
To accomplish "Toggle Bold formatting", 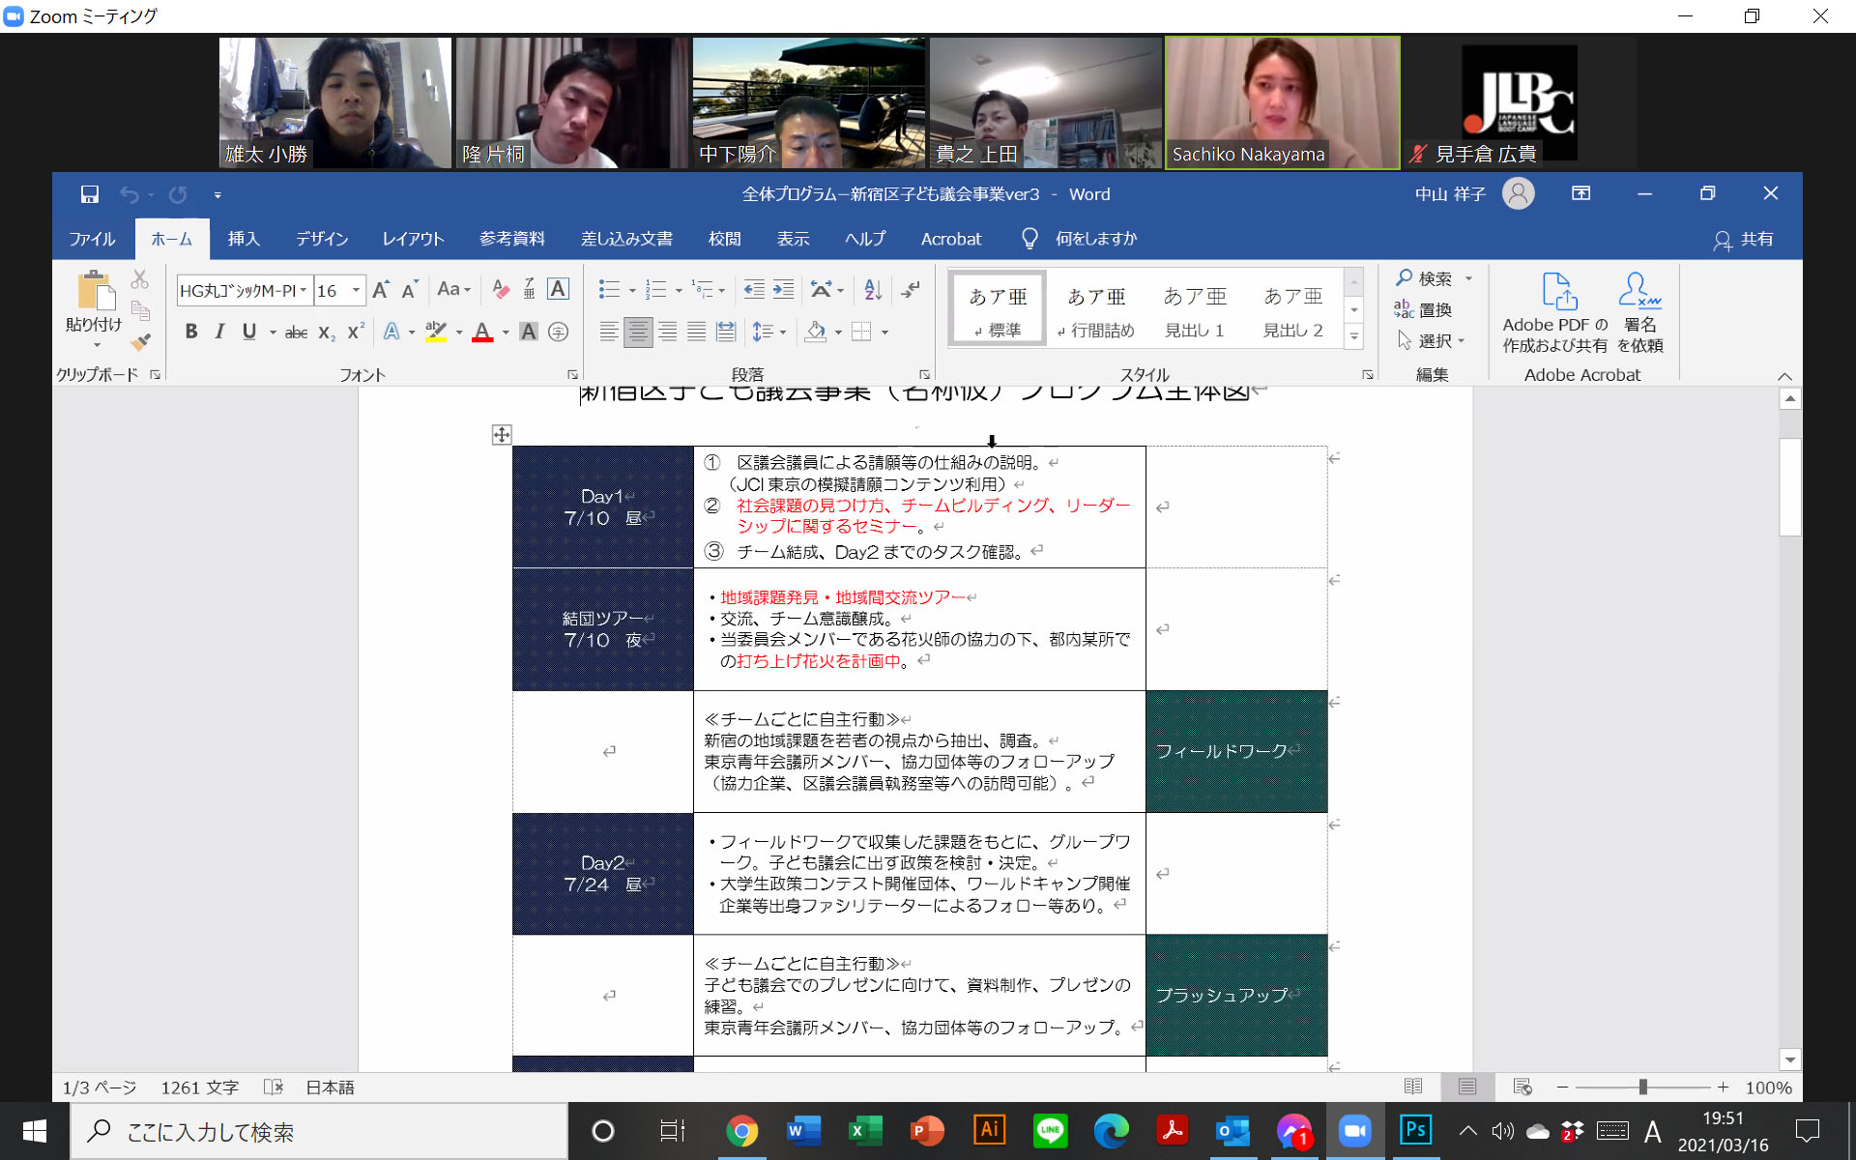I will click(191, 332).
